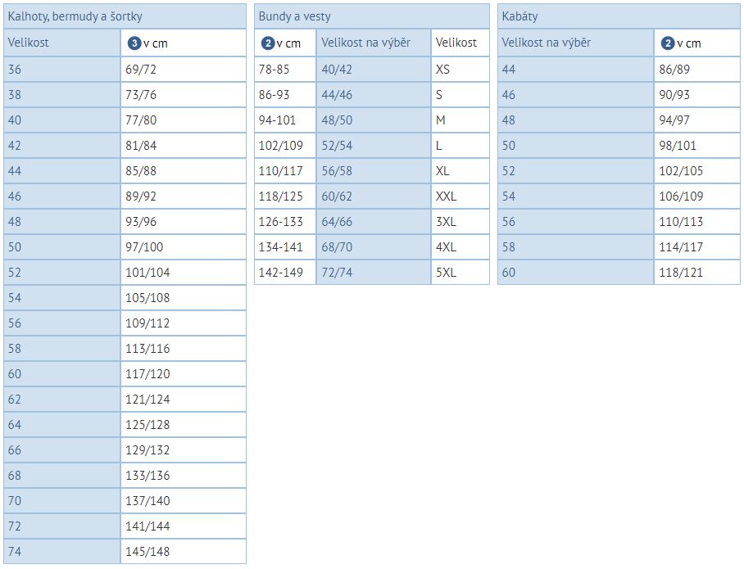Click the number 2 badge in jackets table
The image size is (744, 569).
(x=268, y=43)
